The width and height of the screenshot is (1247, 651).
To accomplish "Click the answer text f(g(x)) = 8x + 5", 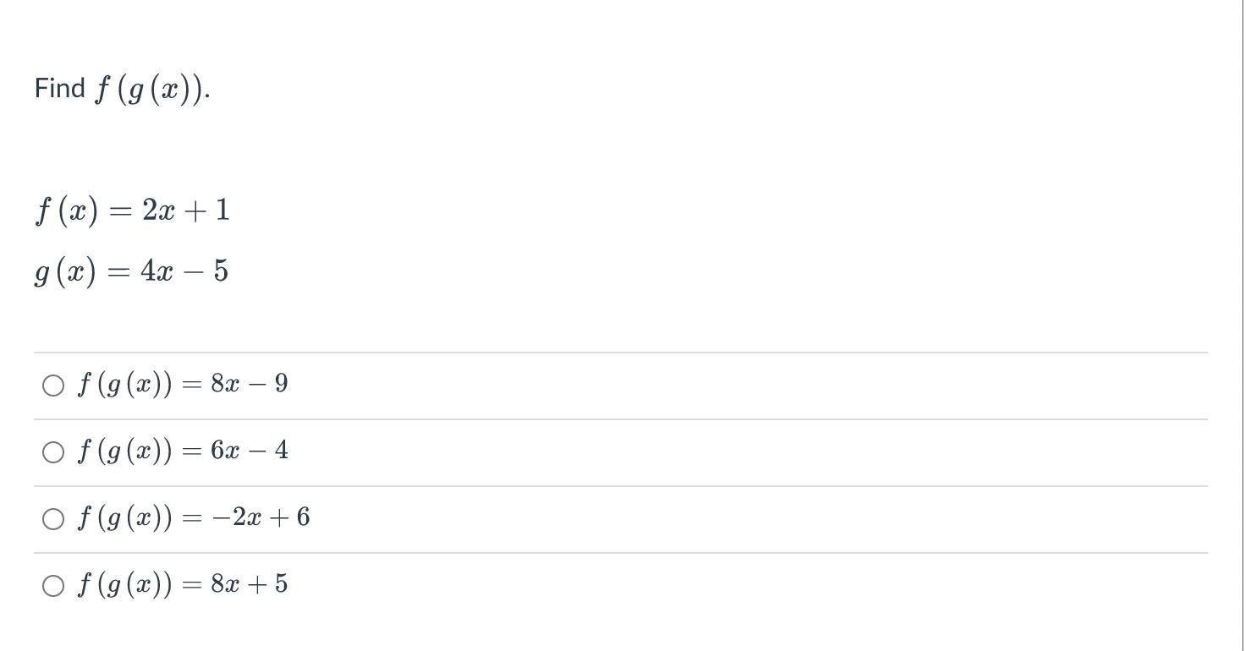I will [x=182, y=584].
